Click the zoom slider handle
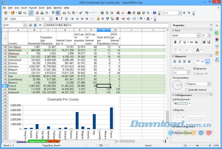The image size is (222, 149). tap(197, 145)
